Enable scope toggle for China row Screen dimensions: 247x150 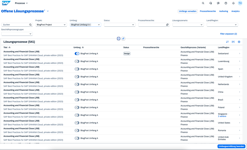pos(77,92)
